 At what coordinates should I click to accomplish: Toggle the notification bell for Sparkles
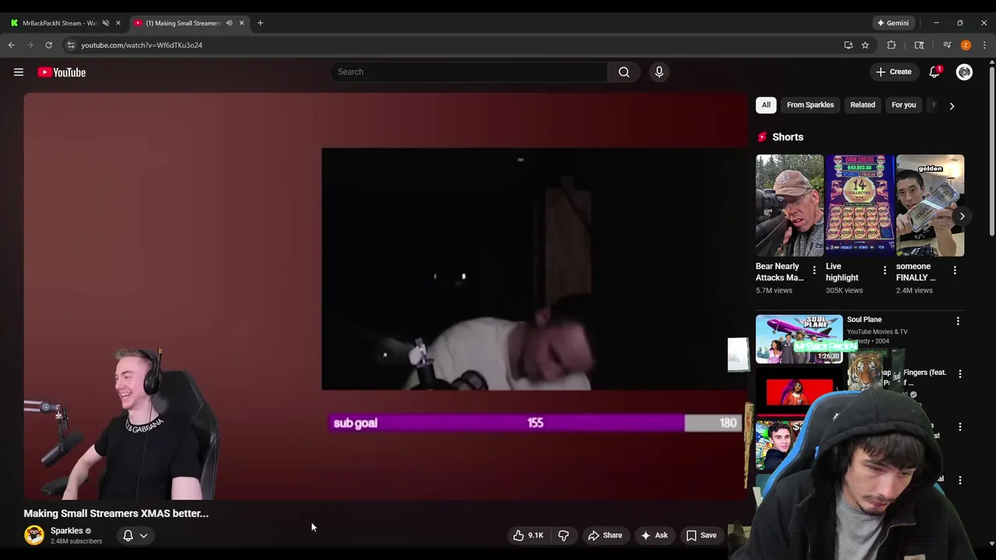pyautogui.click(x=135, y=535)
